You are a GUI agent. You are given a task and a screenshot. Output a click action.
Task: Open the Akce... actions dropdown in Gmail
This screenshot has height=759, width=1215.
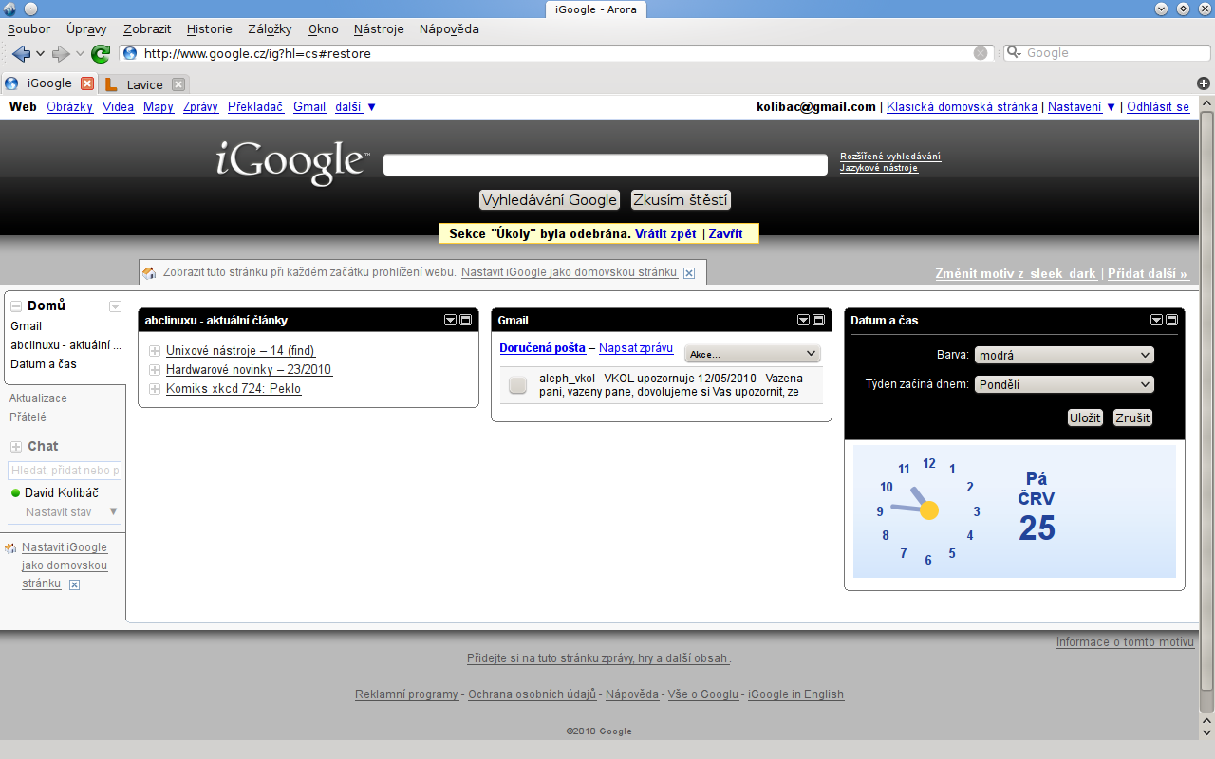pyautogui.click(x=752, y=354)
